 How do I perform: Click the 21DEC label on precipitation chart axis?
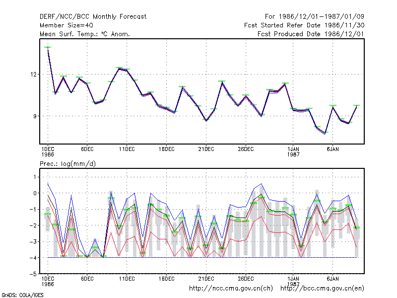click(x=206, y=279)
